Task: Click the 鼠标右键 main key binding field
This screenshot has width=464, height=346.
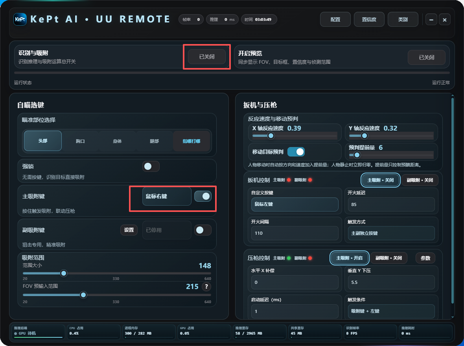Action: point(167,196)
